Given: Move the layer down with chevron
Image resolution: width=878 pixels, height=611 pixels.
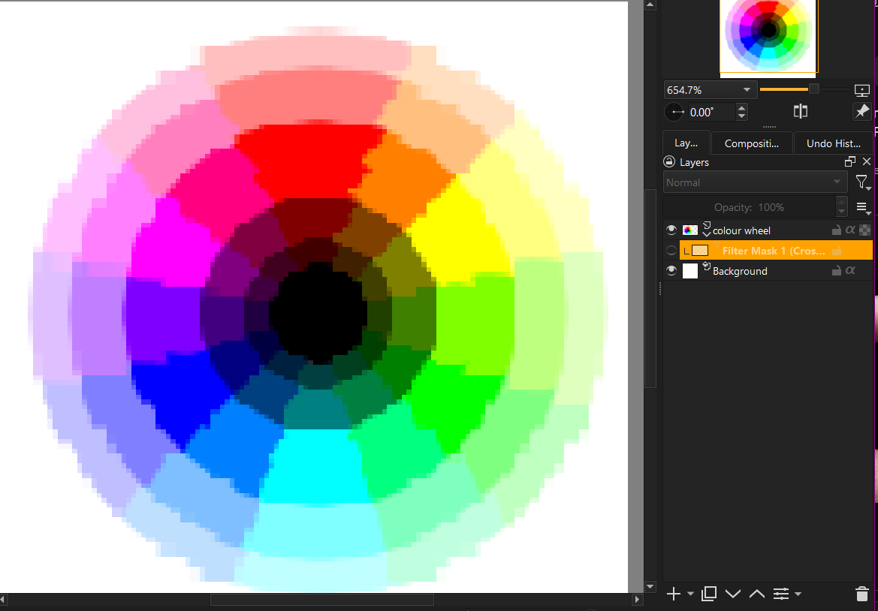Looking at the screenshot, I should [733, 594].
